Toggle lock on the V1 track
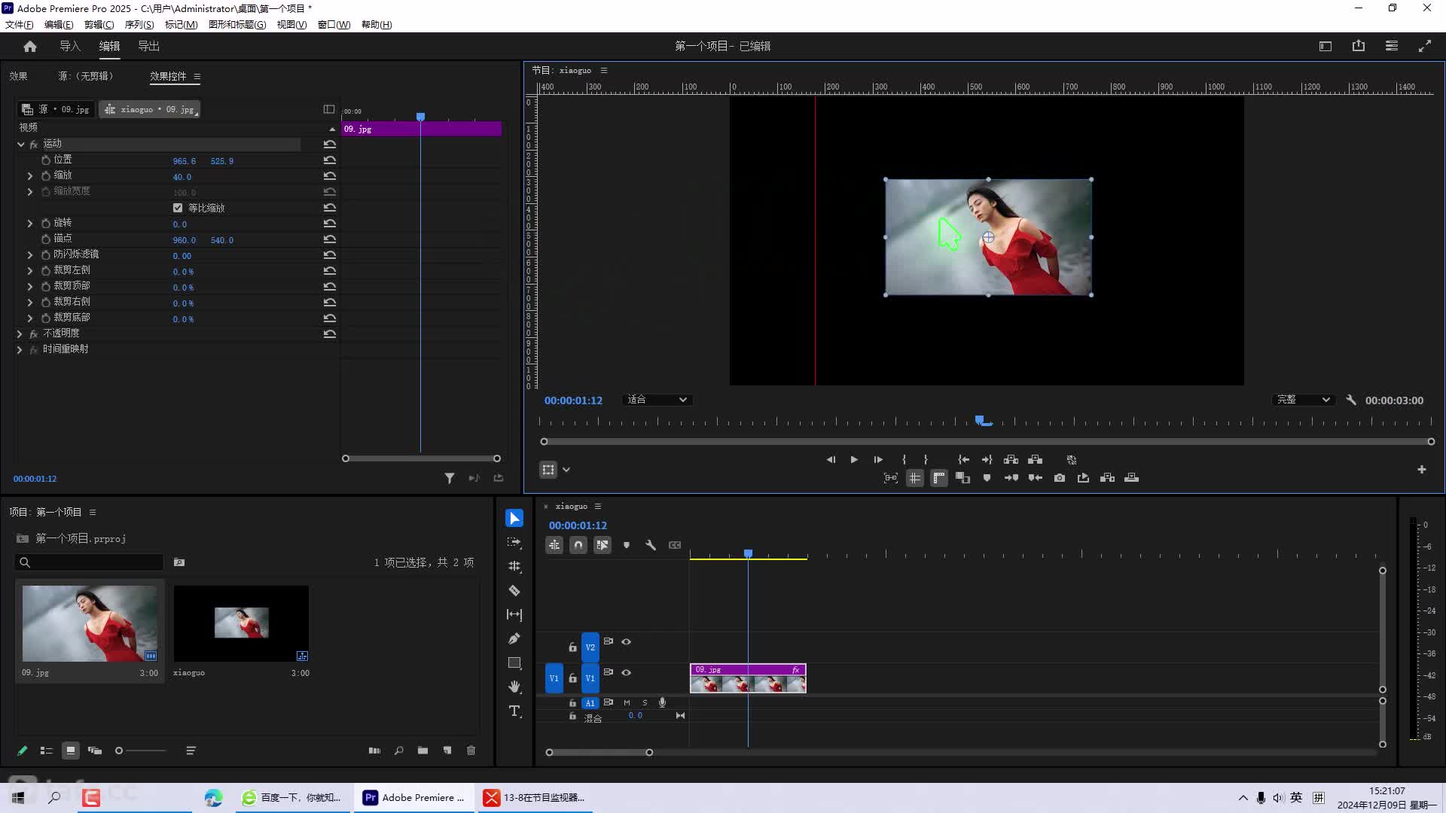This screenshot has height=813, width=1446. pos(572,678)
